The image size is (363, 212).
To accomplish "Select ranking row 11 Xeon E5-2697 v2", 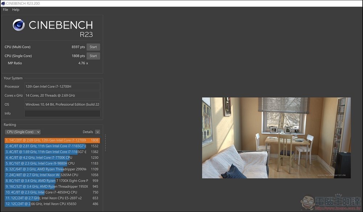I will 52,198.
